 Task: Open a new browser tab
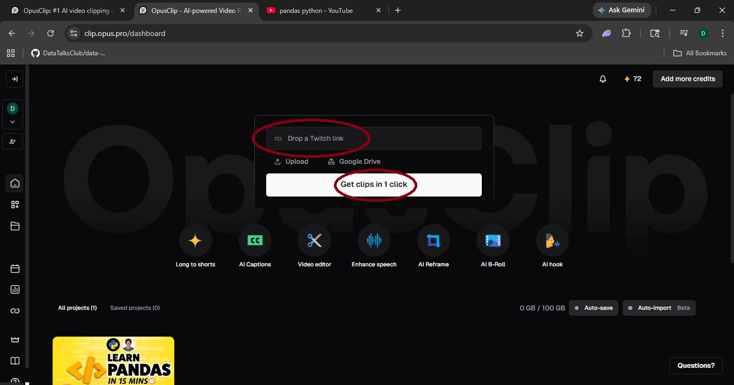[398, 10]
